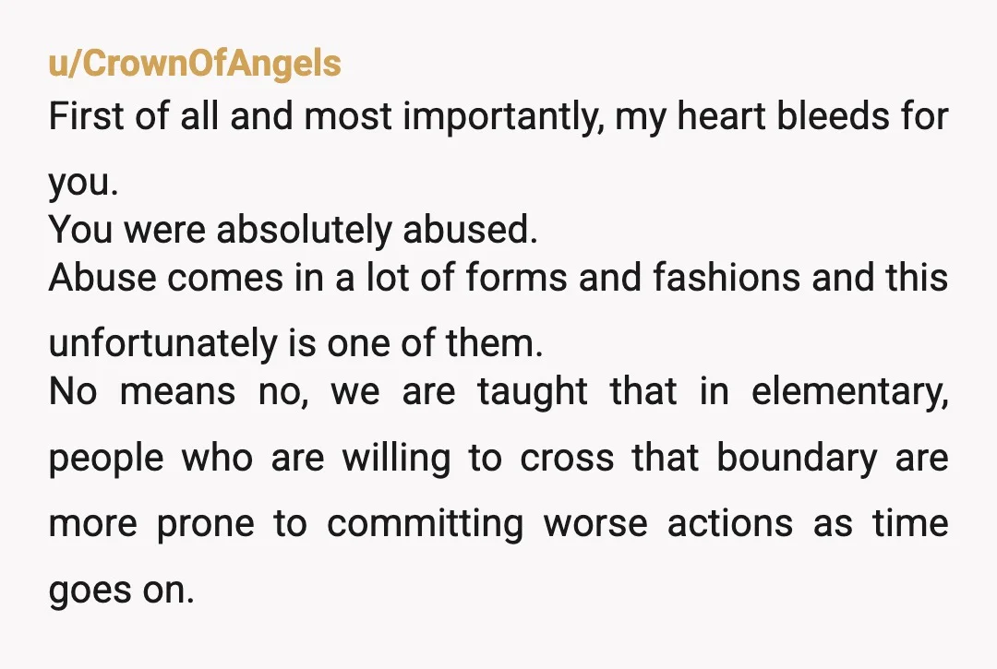Screen dimensions: 997x669
Task: Click the final words "goes on."
Action: click(x=122, y=591)
